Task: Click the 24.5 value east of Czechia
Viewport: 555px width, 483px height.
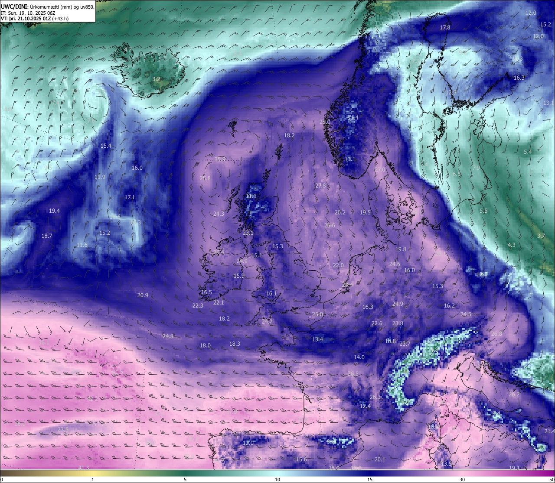Action: coord(466,314)
